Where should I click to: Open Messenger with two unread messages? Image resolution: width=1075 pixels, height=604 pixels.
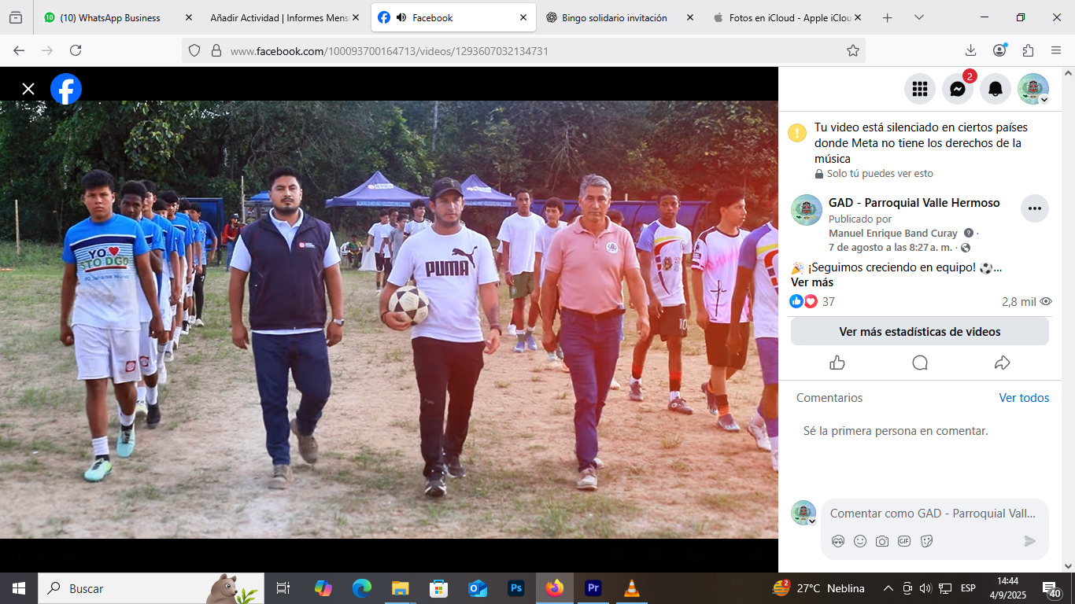tap(958, 89)
